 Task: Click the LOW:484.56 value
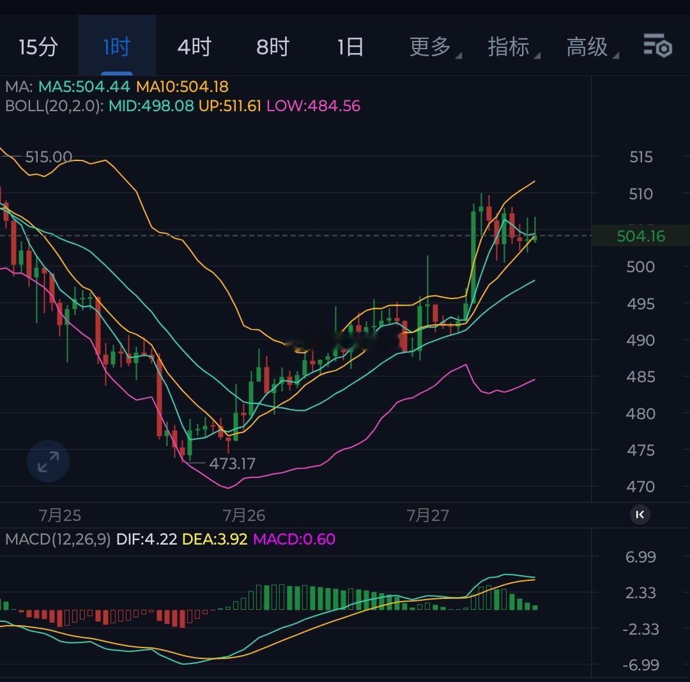313,105
